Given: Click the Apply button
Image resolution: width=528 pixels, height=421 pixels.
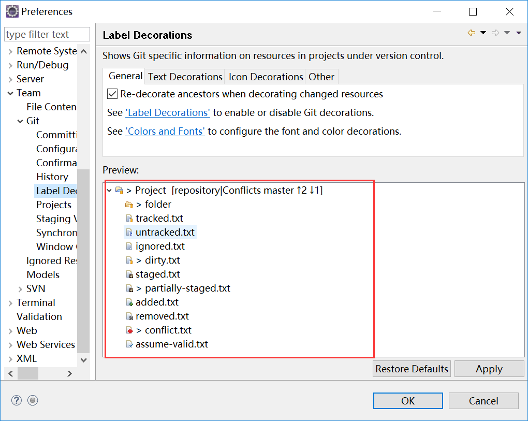Looking at the screenshot, I should point(489,369).
